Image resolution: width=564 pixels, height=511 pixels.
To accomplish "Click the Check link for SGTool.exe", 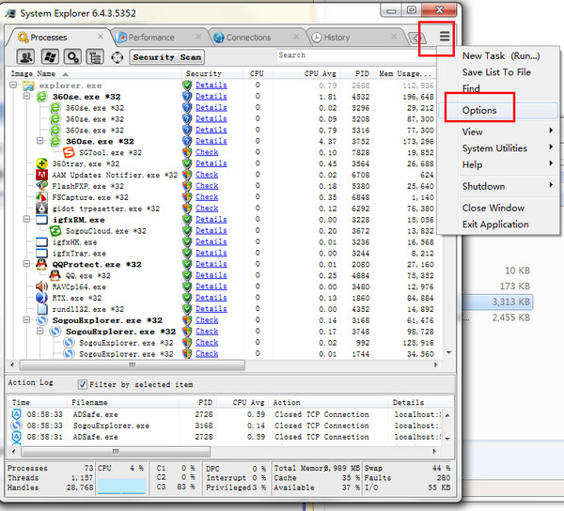I will click(207, 152).
